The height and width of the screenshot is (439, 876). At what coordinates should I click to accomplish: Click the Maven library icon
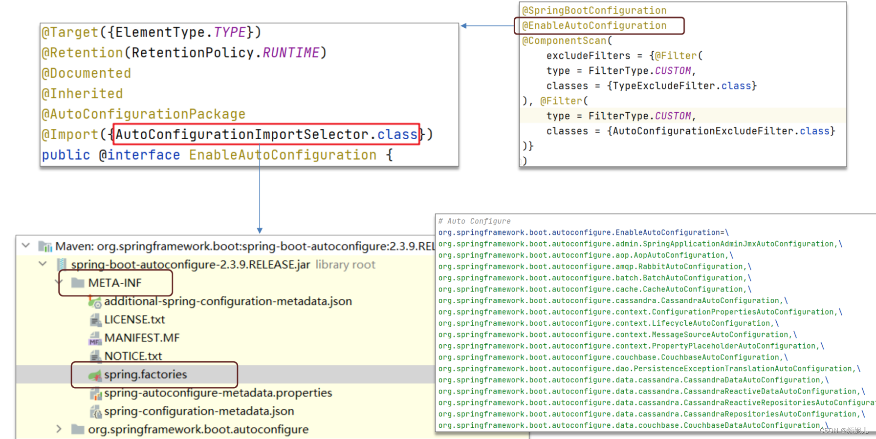pyautogui.click(x=45, y=246)
